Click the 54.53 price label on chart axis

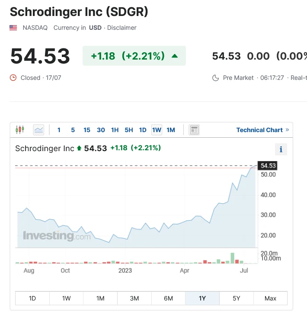click(268, 165)
